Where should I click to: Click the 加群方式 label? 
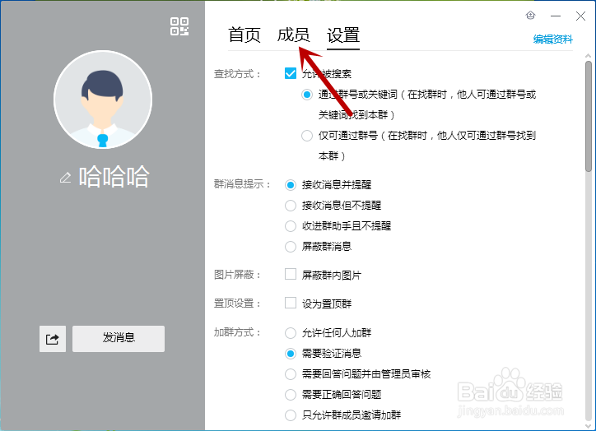pos(237,332)
